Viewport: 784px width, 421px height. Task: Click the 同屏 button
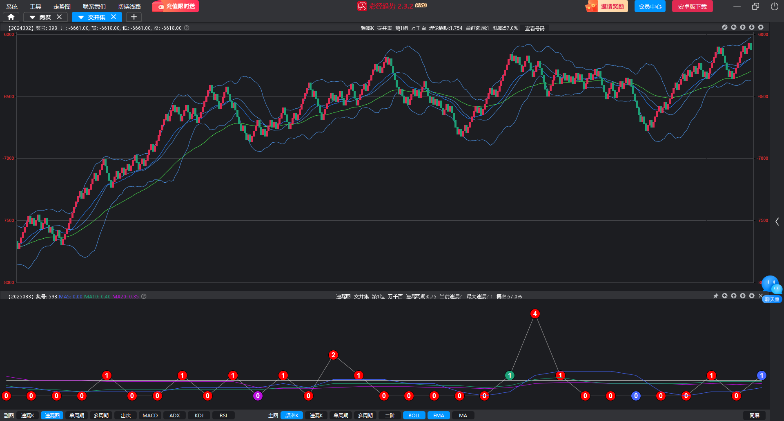(755, 415)
